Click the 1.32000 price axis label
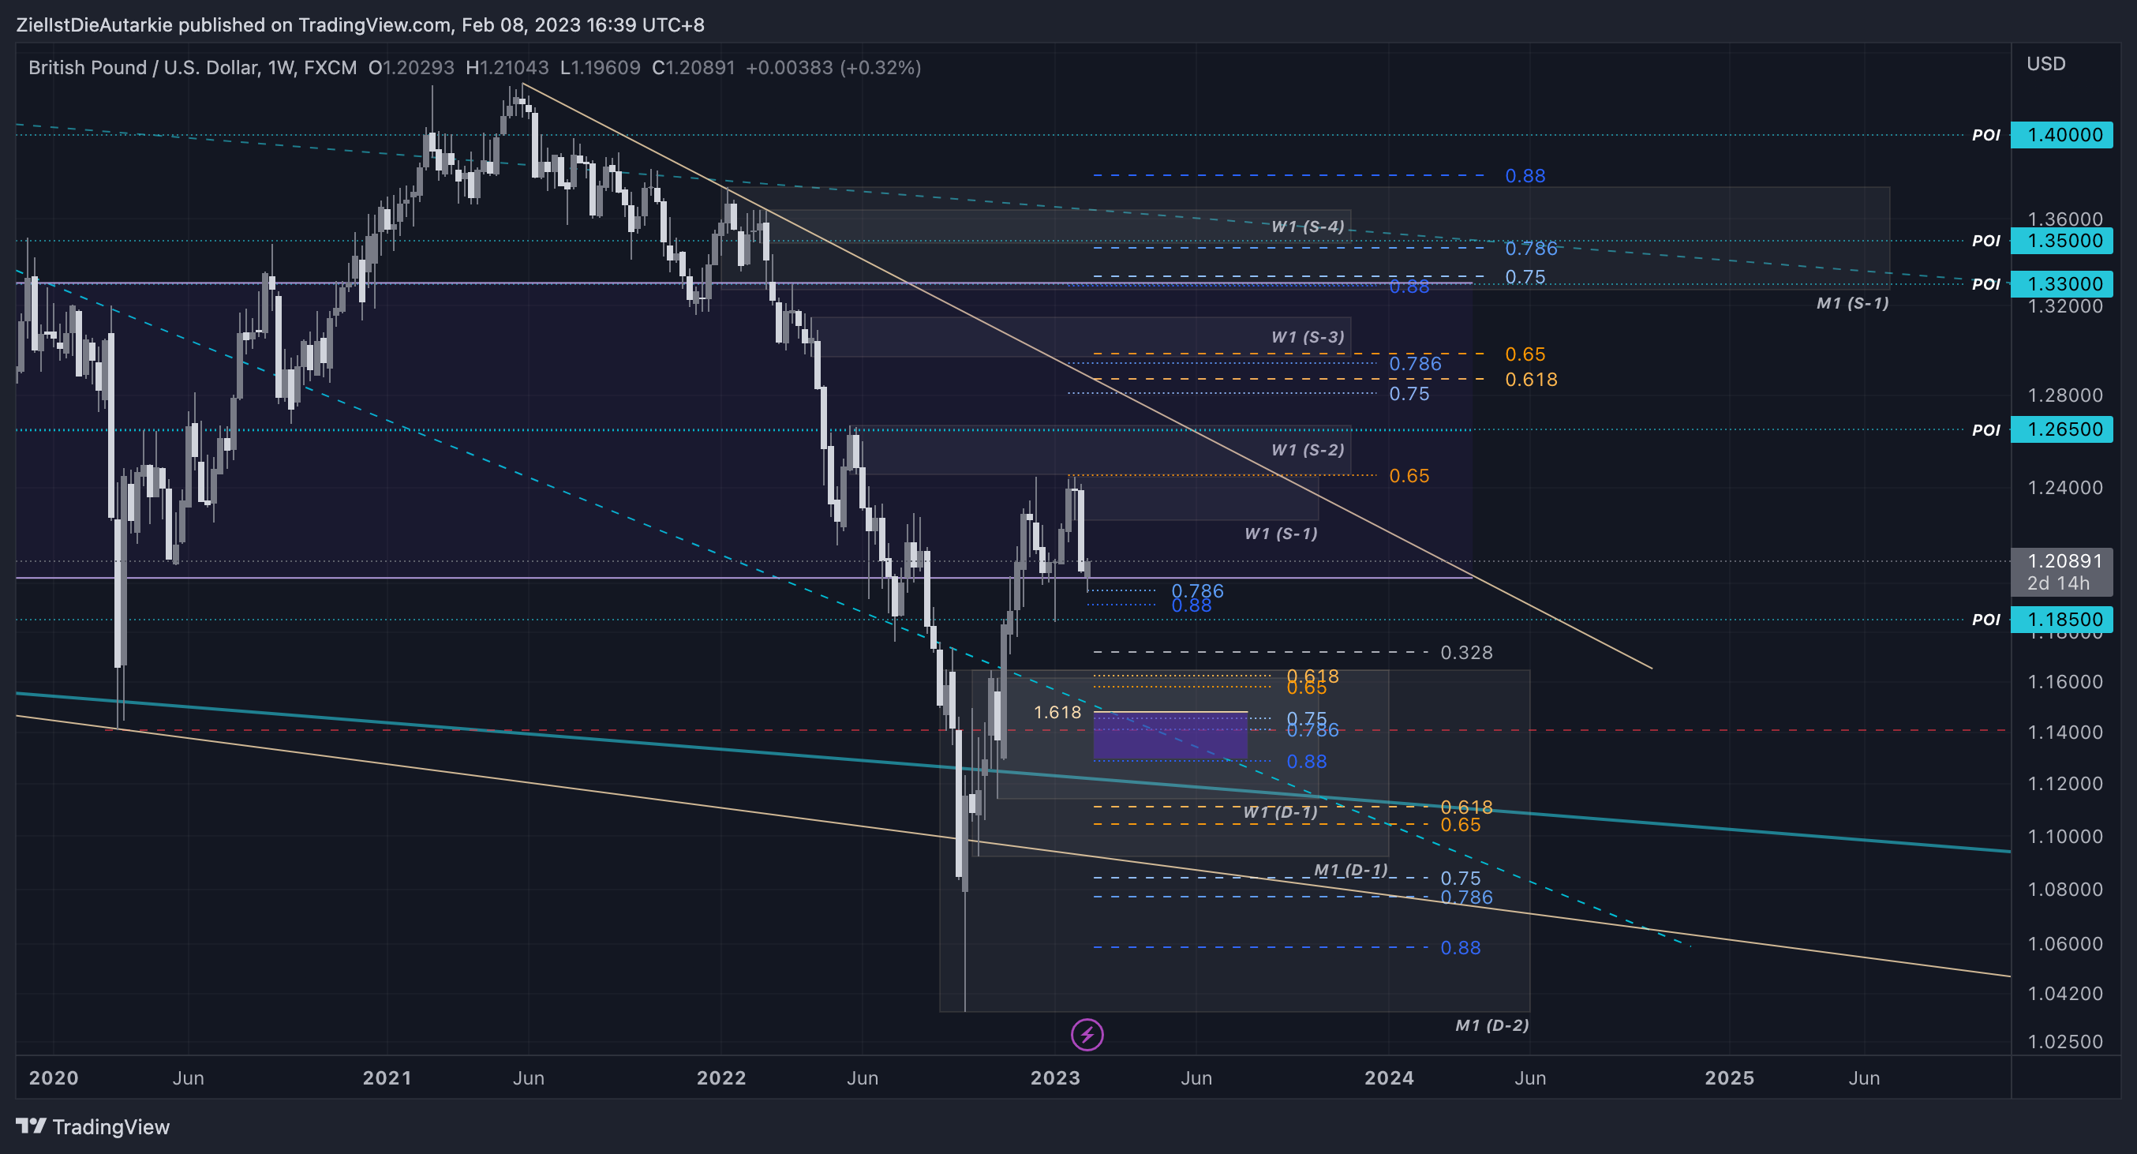Image resolution: width=2137 pixels, height=1154 pixels. coord(2065,307)
